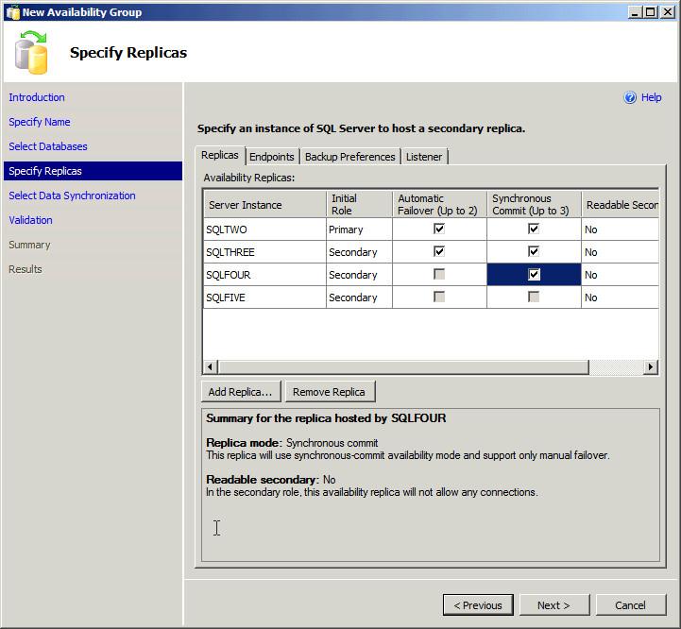The height and width of the screenshot is (629, 681).
Task: Open Readable Secondary value for SQLTWO
Action: [620, 229]
